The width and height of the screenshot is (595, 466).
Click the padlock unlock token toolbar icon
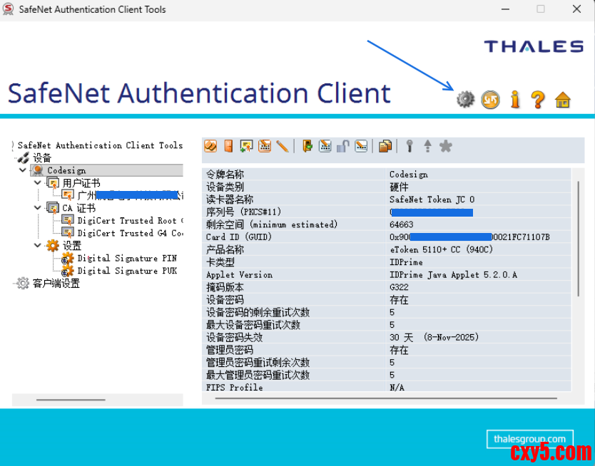tap(343, 146)
